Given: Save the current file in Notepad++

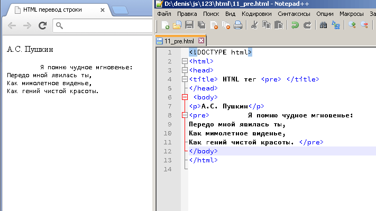Looking at the screenshot, I should click(189, 25).
